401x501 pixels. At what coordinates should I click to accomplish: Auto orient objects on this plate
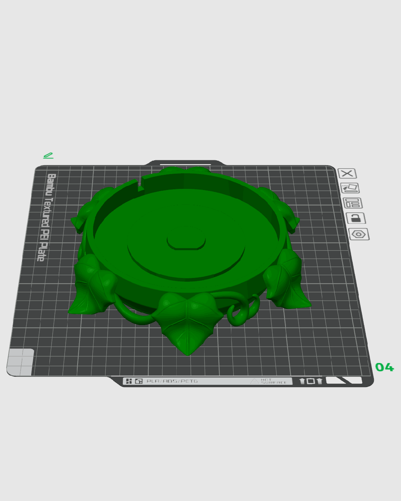coord(350,188)
